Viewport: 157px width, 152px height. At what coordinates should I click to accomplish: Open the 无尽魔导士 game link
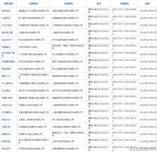pos(7,112)
